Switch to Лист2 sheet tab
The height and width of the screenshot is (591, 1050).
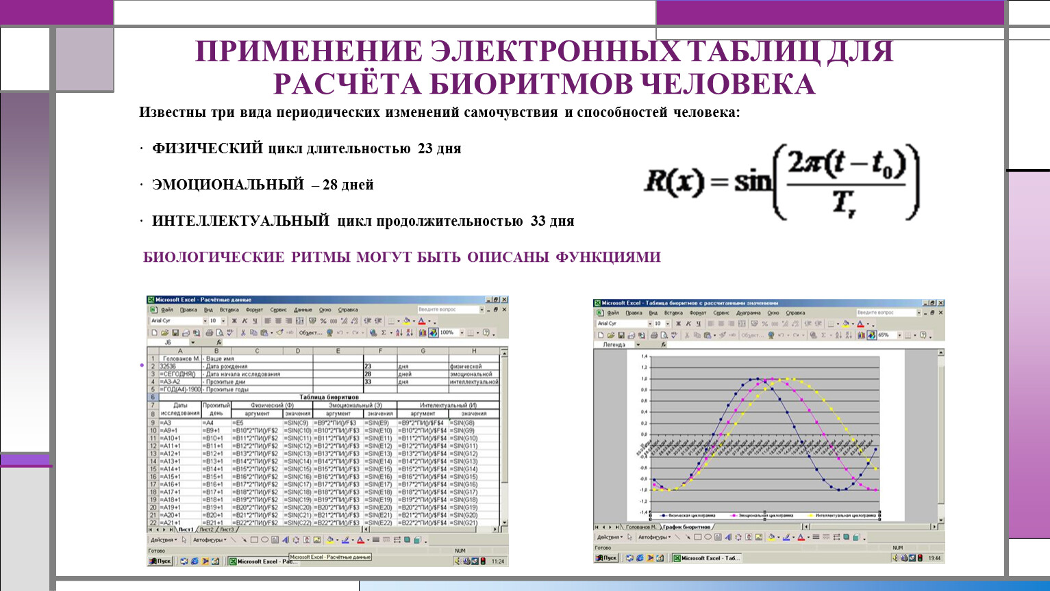tap(206, 529)
